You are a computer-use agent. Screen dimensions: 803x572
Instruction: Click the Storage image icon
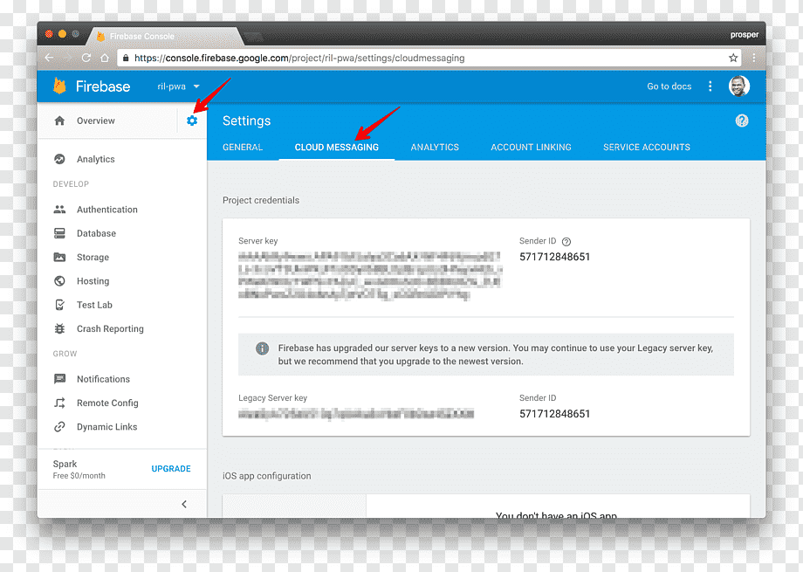pyautogui.click(x=60, y=258)
